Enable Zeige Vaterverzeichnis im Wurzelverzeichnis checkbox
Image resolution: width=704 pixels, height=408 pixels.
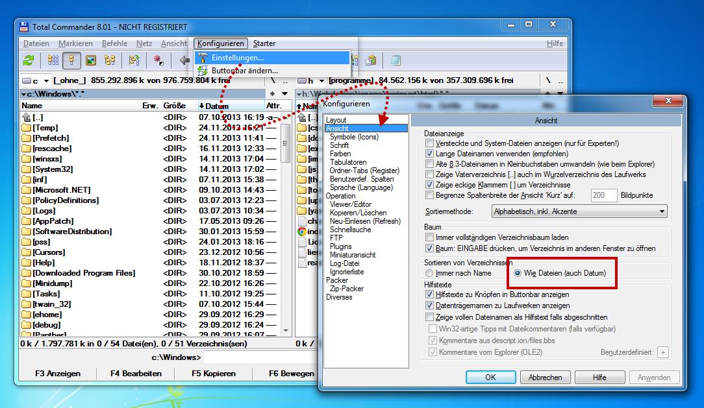pyautogui.click(x=429, y=174)
